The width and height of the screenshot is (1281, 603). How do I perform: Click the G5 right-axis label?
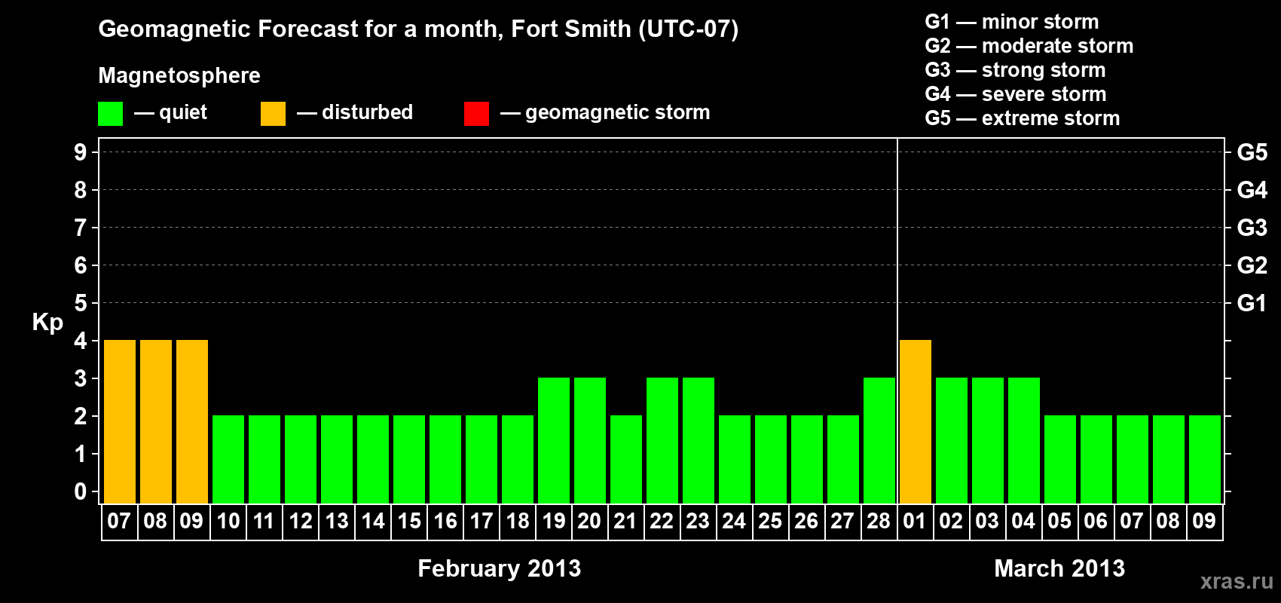click(1252, 152)
